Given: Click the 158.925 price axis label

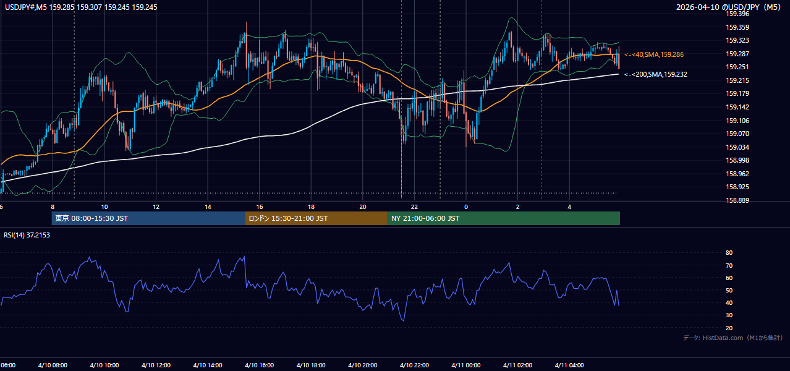Looking at the screenshot, I should 737,187.
